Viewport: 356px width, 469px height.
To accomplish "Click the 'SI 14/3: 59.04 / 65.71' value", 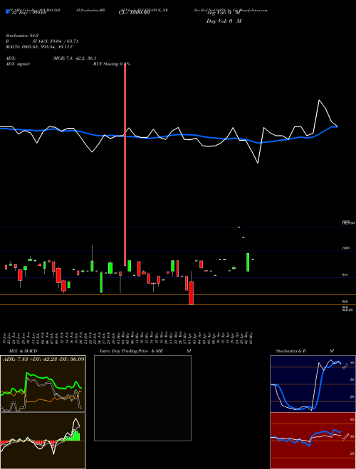I will point(56,41).
